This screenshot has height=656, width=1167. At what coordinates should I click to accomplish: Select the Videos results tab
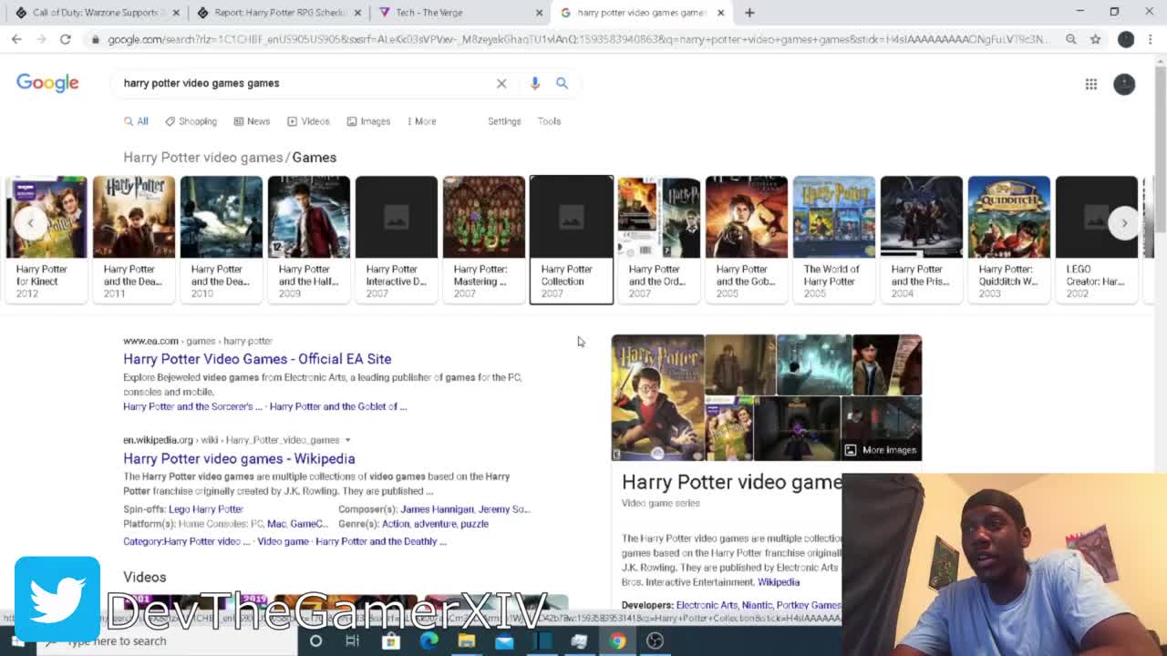[308, 121]
